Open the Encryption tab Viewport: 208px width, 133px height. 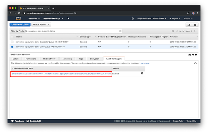[x=95, y=59]
